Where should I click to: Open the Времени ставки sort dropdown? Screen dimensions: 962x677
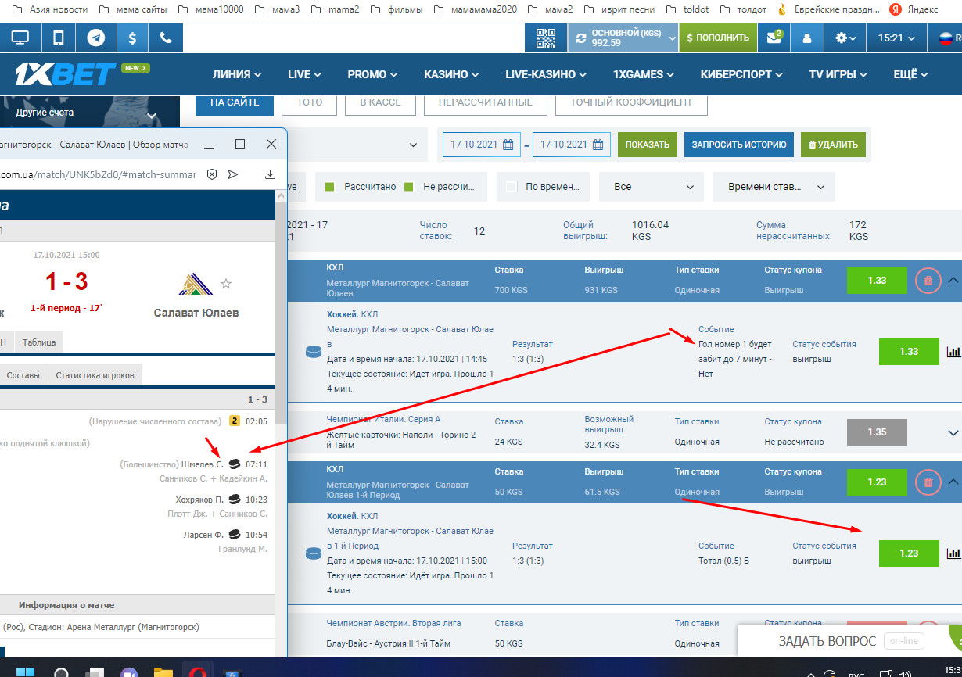pos(774,187)
